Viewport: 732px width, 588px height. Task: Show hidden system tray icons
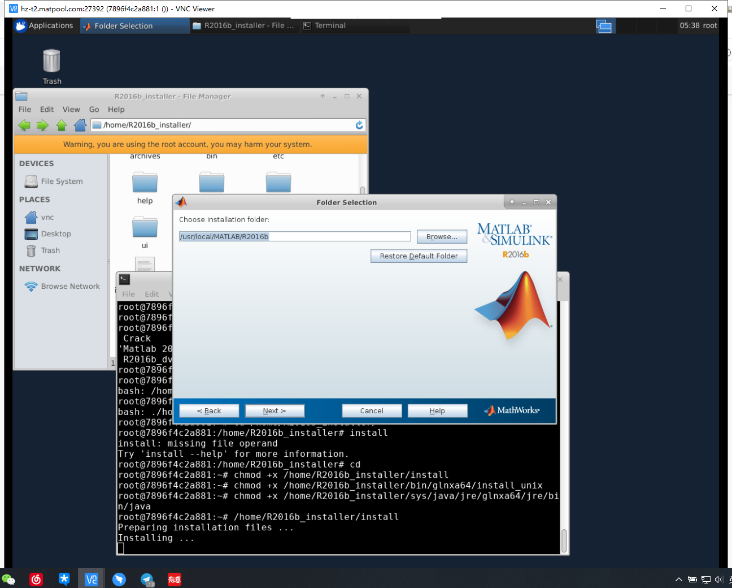click(x=679, y=580)
